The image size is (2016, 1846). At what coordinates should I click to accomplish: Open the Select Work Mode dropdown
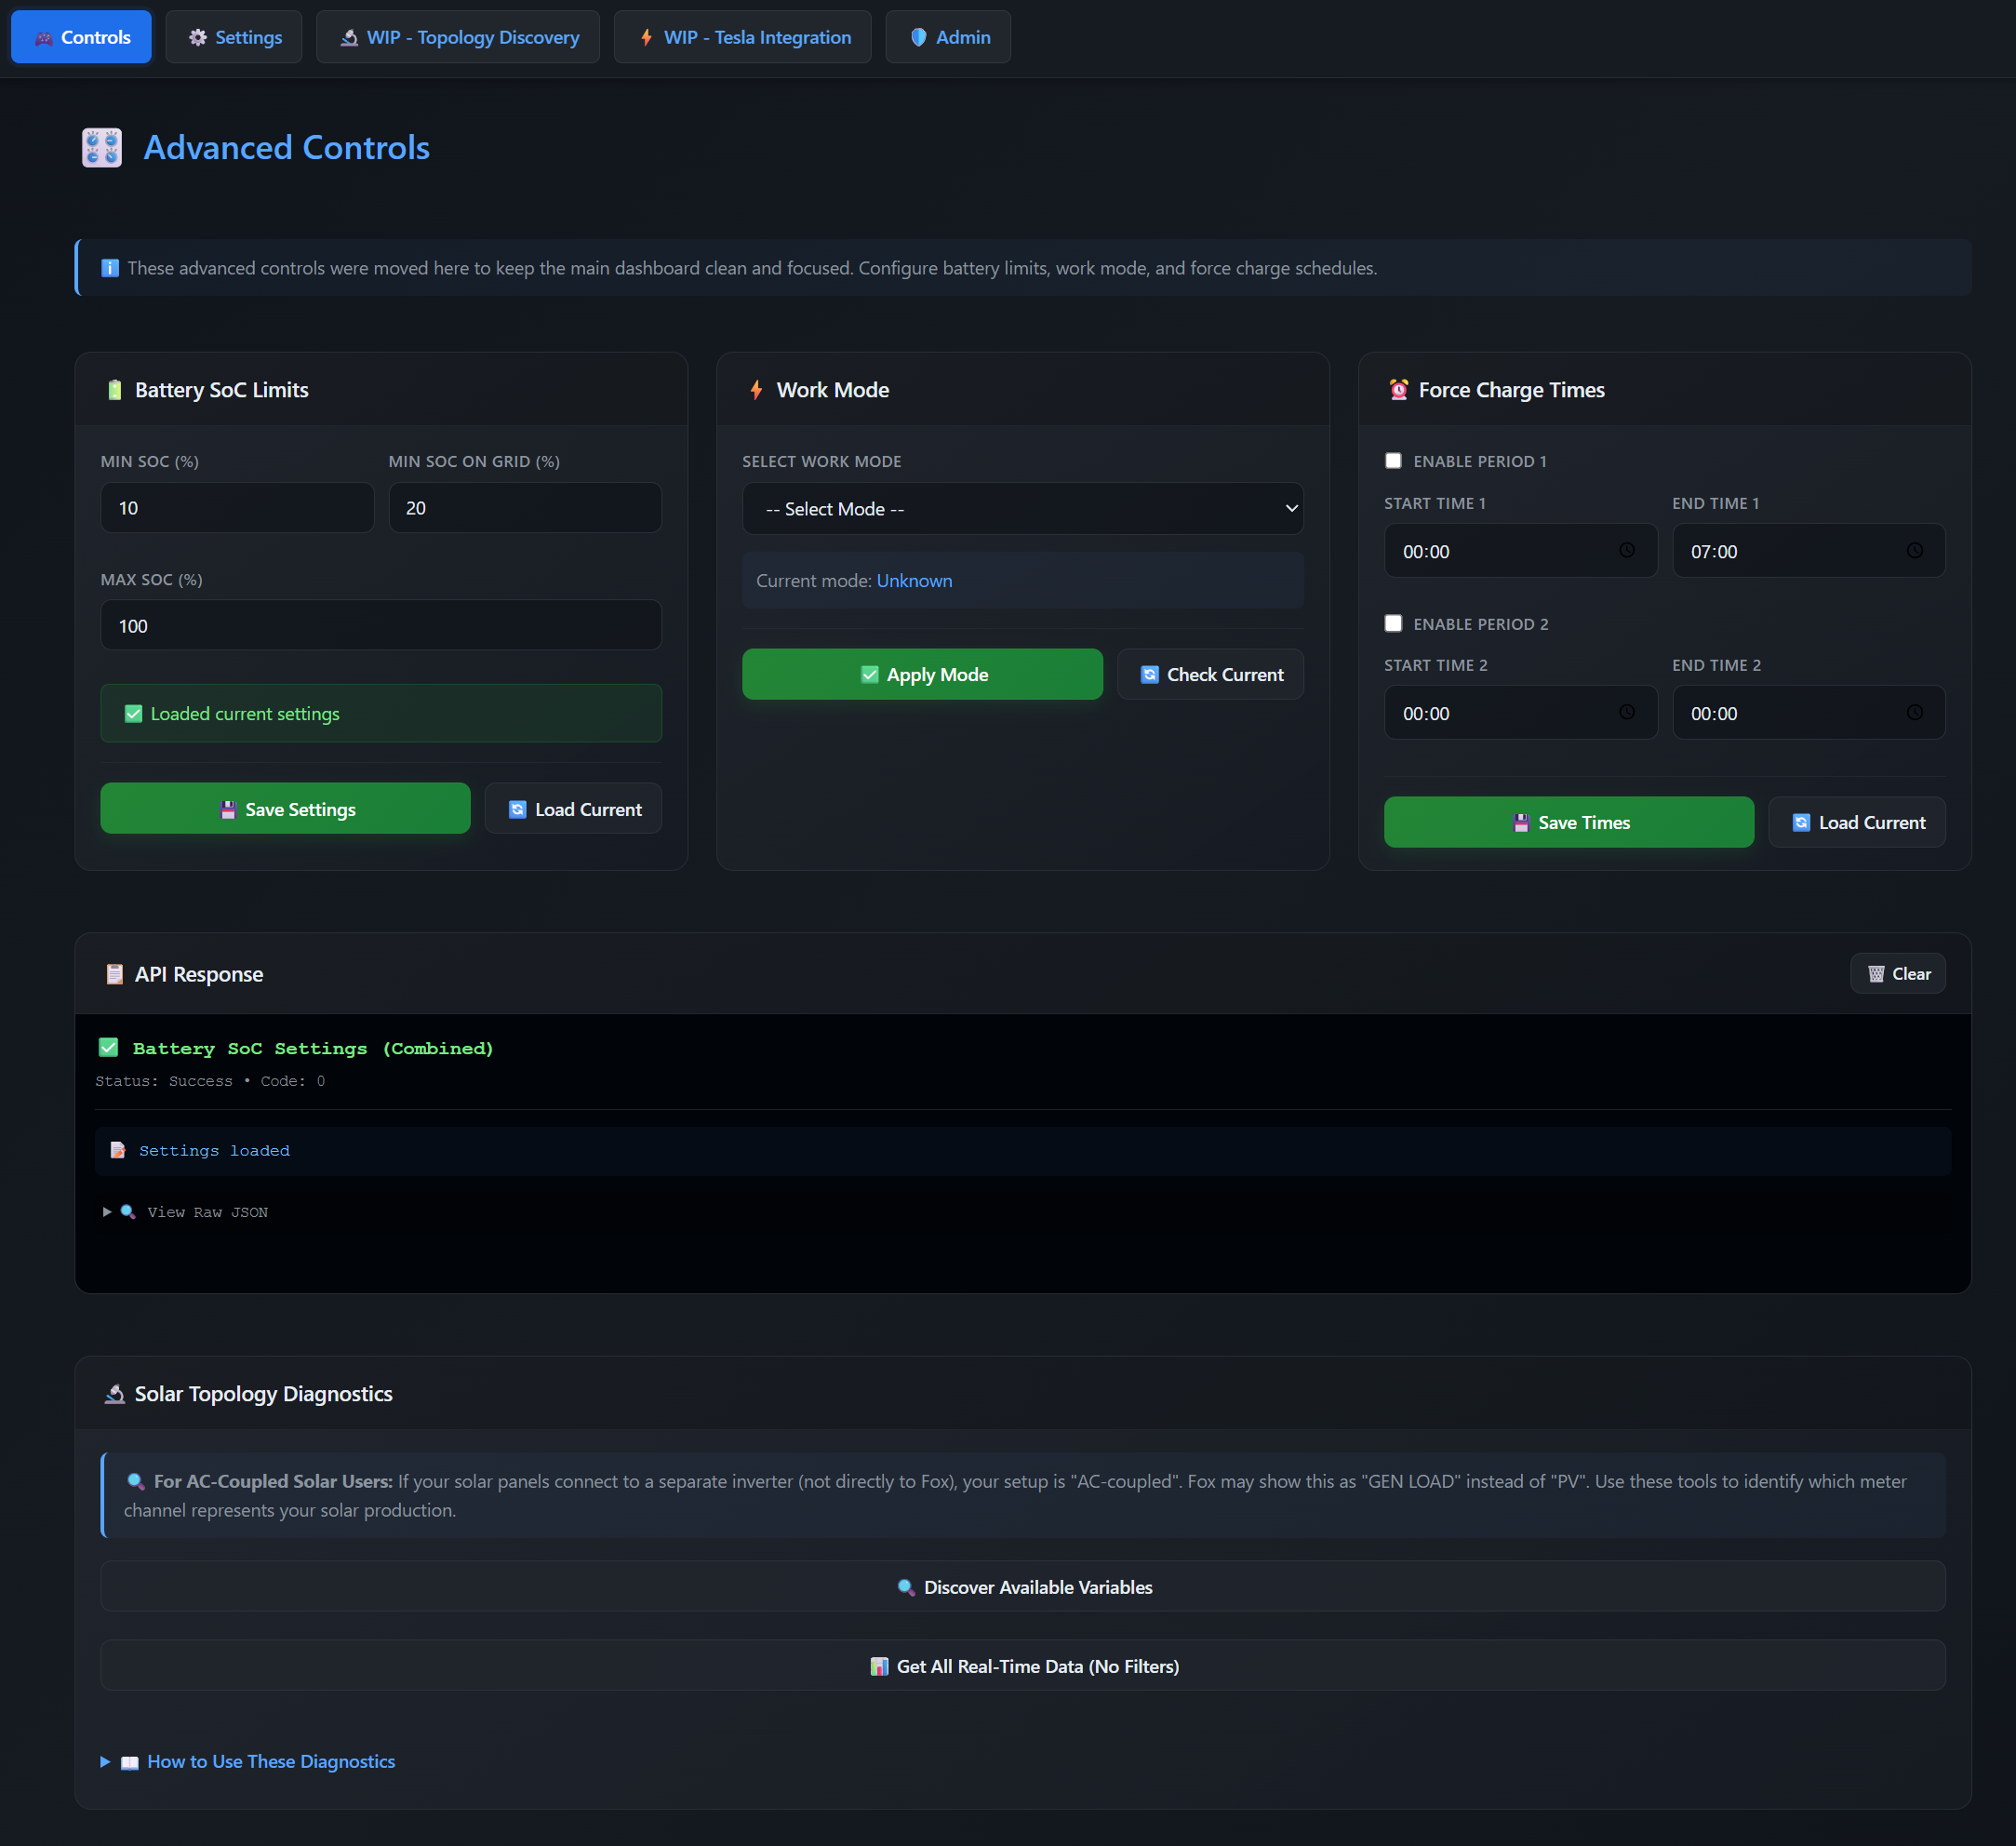click(x=1022, y=509)
